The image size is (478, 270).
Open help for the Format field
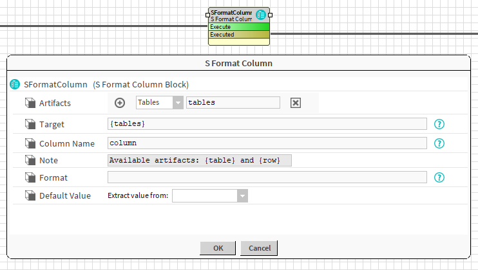click(440, 177)
